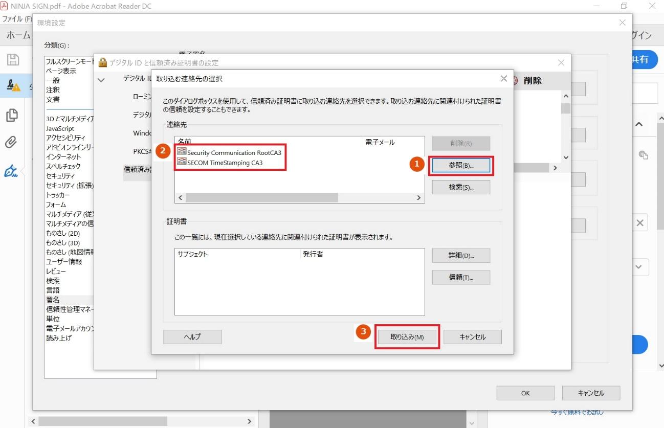Click the Security Communication RootCA3 contact icon
The image size is (664, 428).
(x=181, y=152)
